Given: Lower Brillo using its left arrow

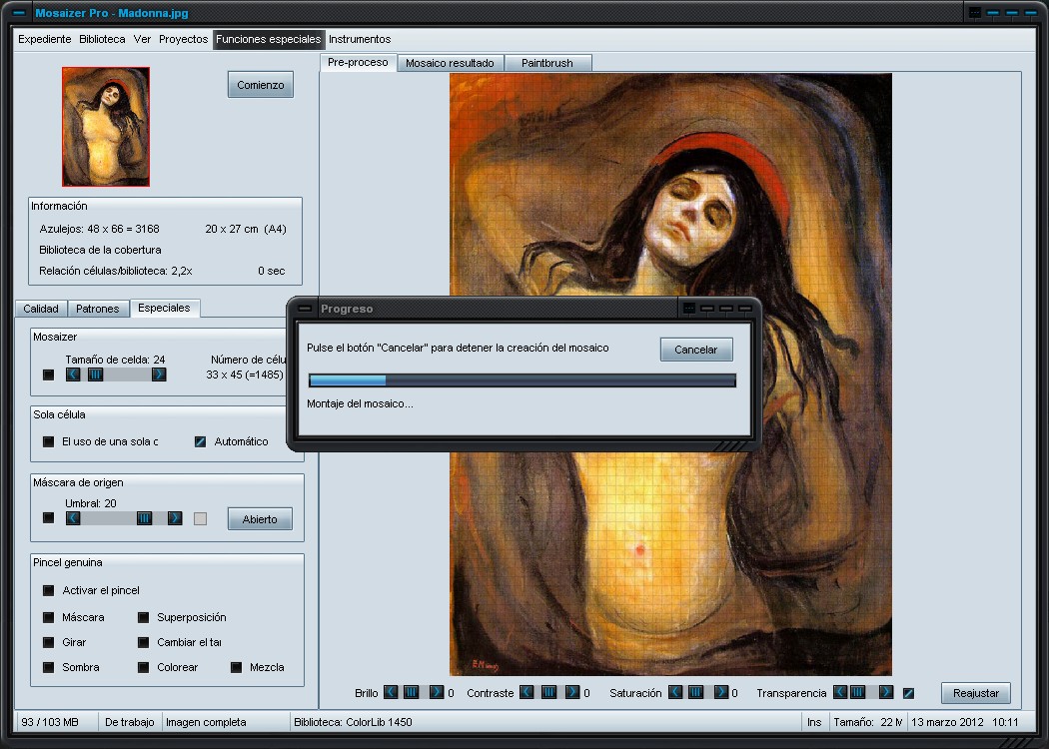Looking at the screenshot, I should pos(391,692).
